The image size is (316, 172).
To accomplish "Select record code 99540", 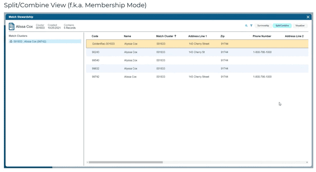I will (96, 60).
